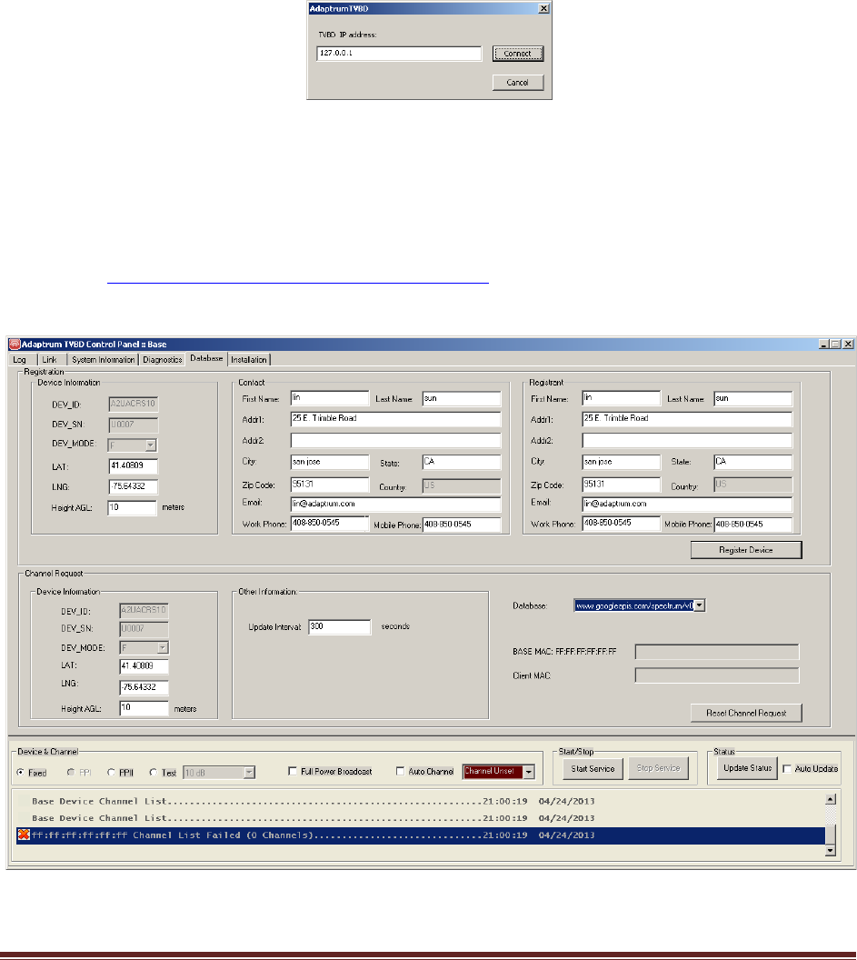Select the FPI radio button
Image resolution: width=857 pixels, height=960 pixels.
click(71, 773)
